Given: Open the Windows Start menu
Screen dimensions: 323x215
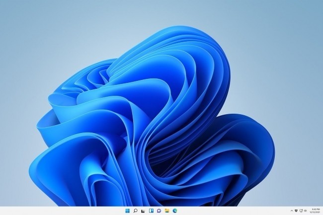Looking at the screenshot, I should click(x=128, y=211).
